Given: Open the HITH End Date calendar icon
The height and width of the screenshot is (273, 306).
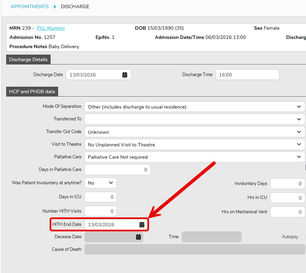Looking at the screenshot, I should [142, 225].
